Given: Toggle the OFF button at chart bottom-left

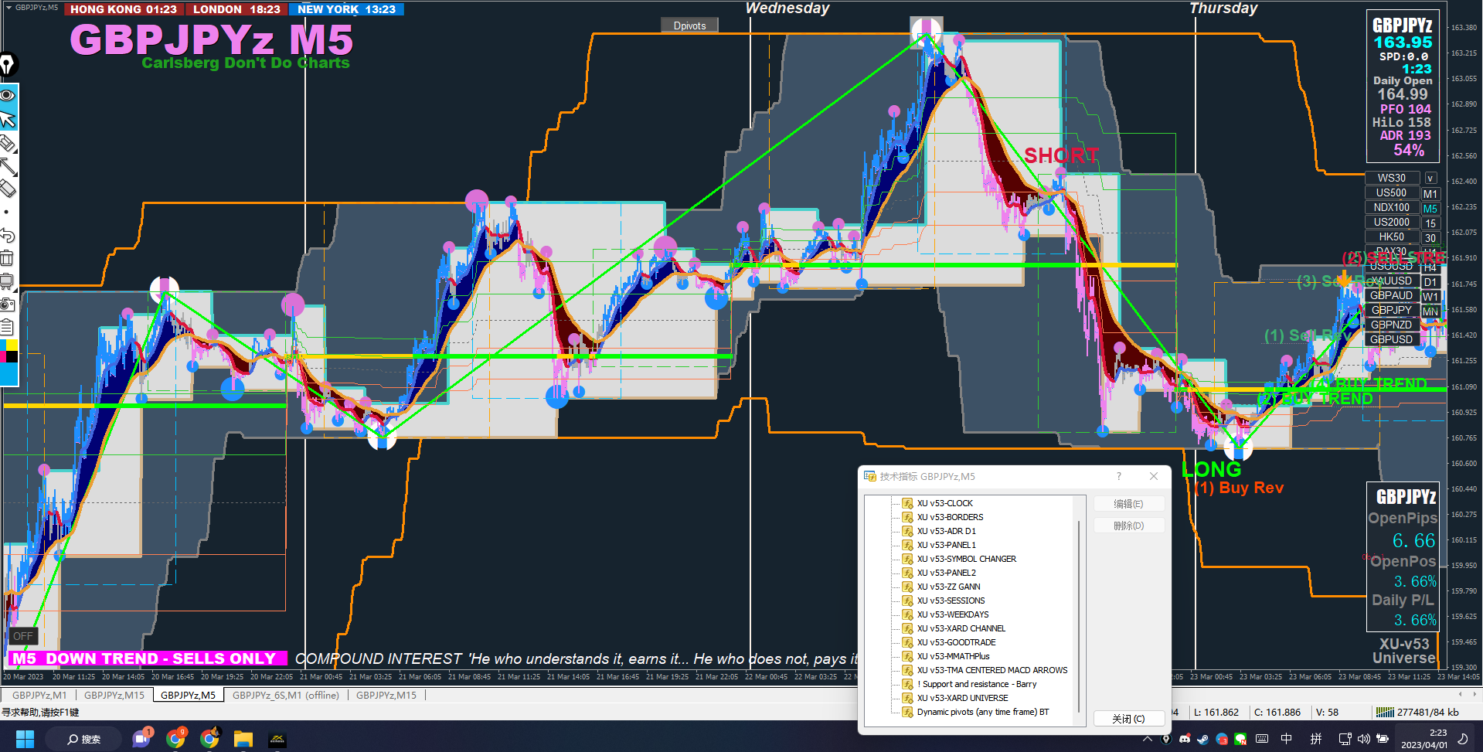Looking at the screenshot, I should (x=23, y=636).
